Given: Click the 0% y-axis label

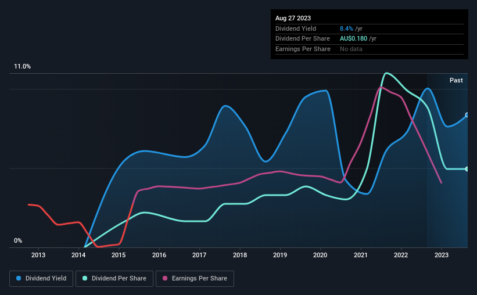Looking at the screenshot, I should (x=18, y=240).
